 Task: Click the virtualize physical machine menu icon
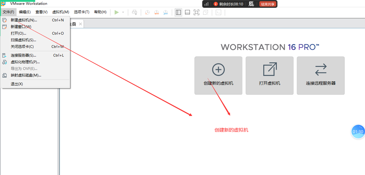(5, 62)
